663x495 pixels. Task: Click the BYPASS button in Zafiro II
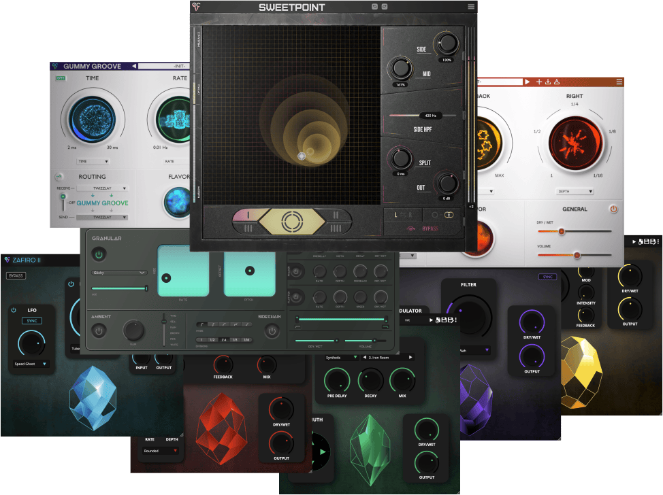(16, 276)
